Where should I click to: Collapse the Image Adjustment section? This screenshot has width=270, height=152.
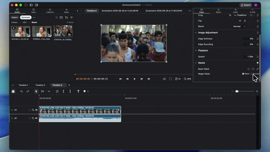tap(196, 32)
